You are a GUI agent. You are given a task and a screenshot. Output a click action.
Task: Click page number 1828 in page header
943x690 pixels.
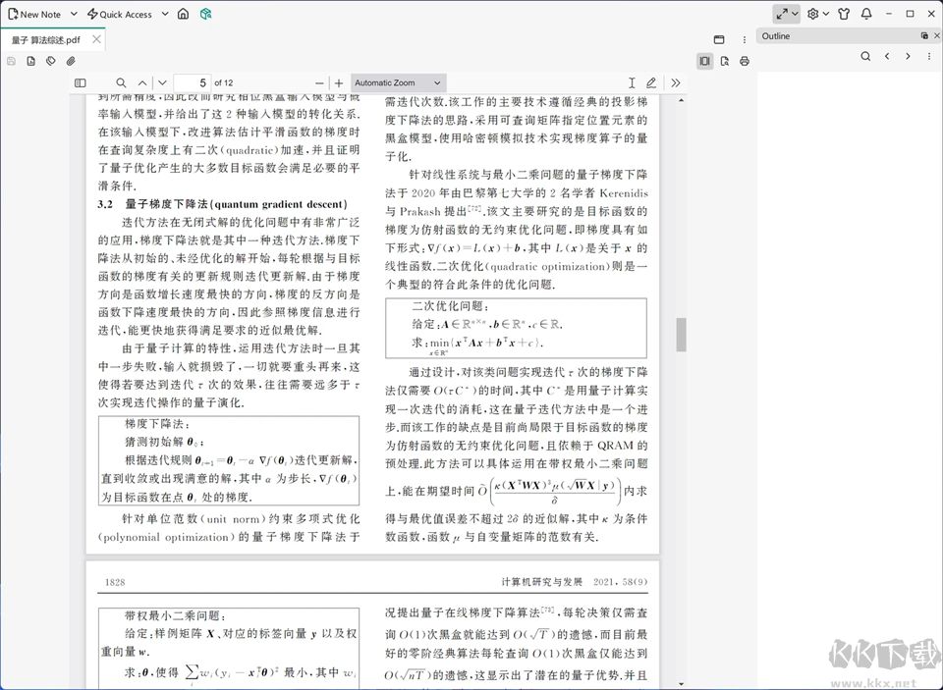tap(115, 582)
